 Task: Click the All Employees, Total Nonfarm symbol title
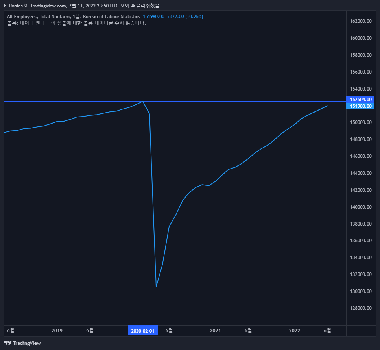39,17
